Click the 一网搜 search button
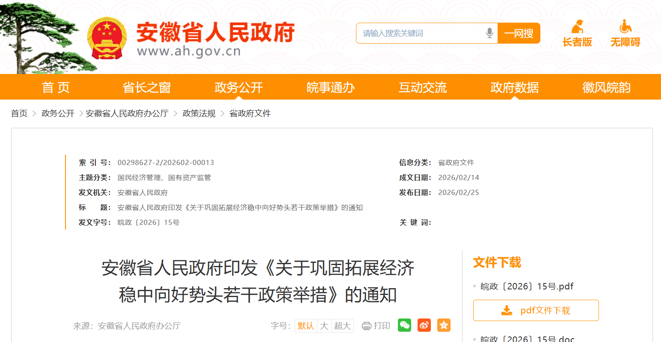661x342 pixels. click(519, 33)
